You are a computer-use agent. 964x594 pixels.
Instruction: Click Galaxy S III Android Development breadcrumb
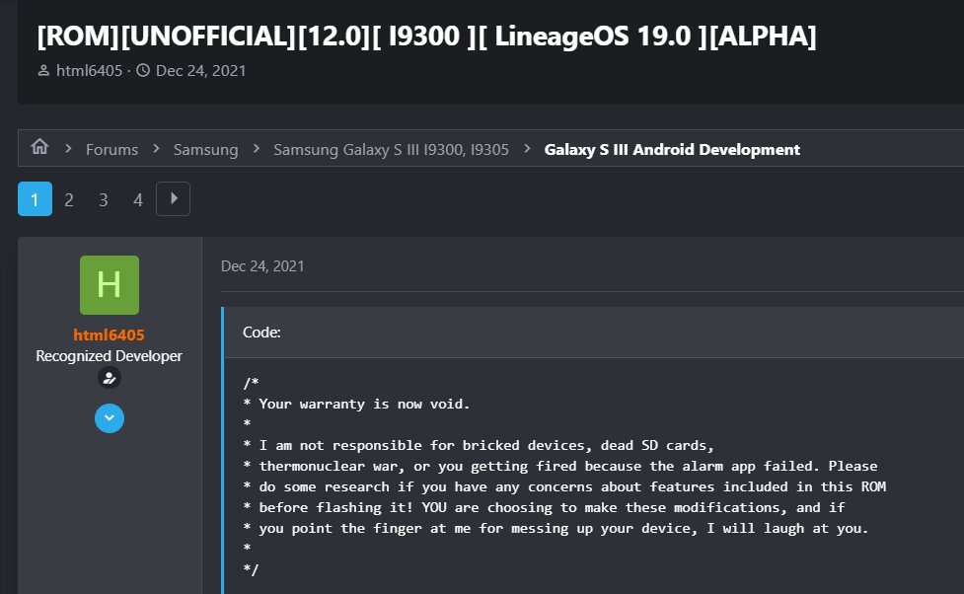point(672,149)
